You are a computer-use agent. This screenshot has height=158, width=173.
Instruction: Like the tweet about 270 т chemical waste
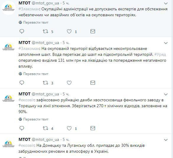(69, 128)
